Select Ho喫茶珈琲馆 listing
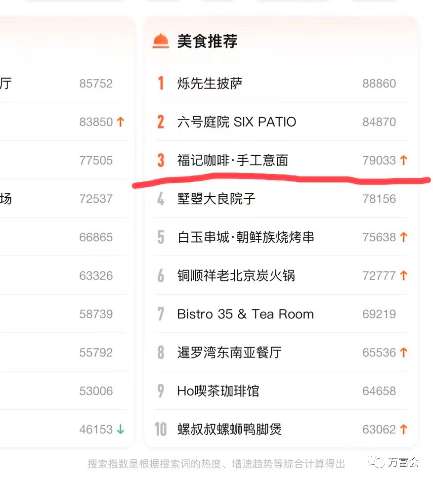This screenshot has width=433, height=481. click(218, 391)
